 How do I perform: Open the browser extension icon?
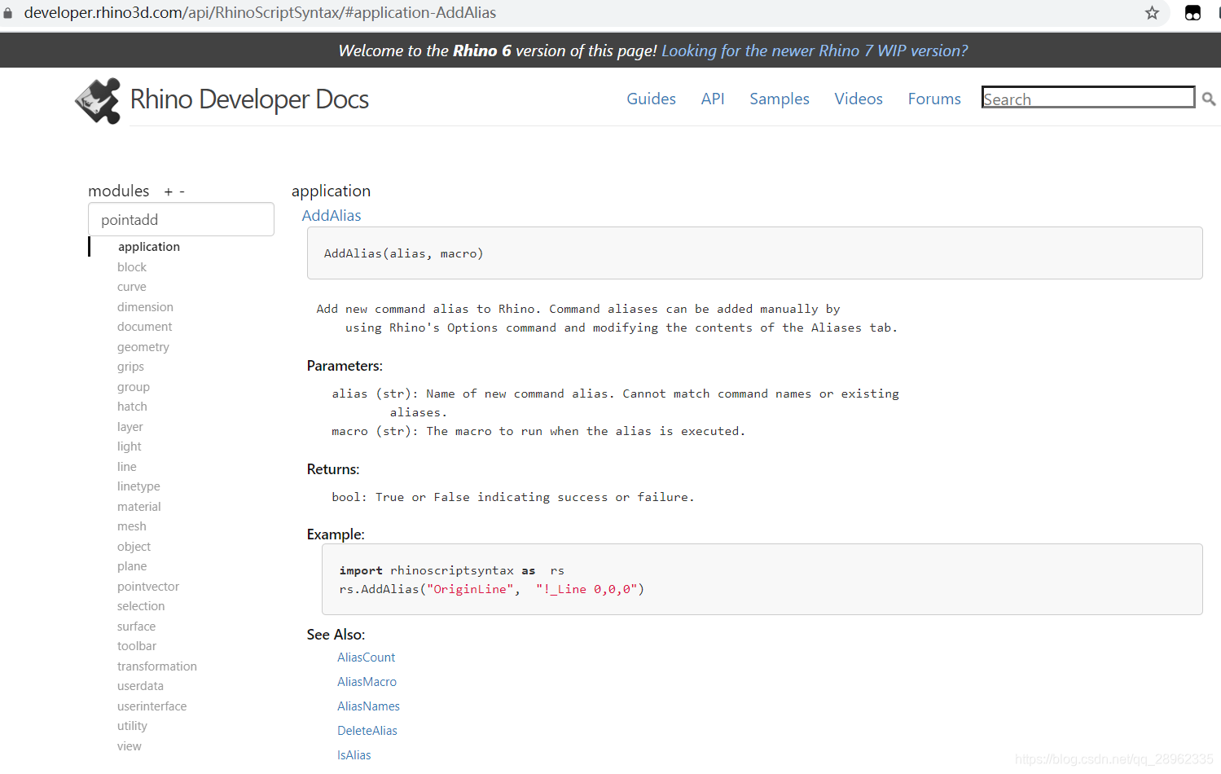coord(1192,13)
